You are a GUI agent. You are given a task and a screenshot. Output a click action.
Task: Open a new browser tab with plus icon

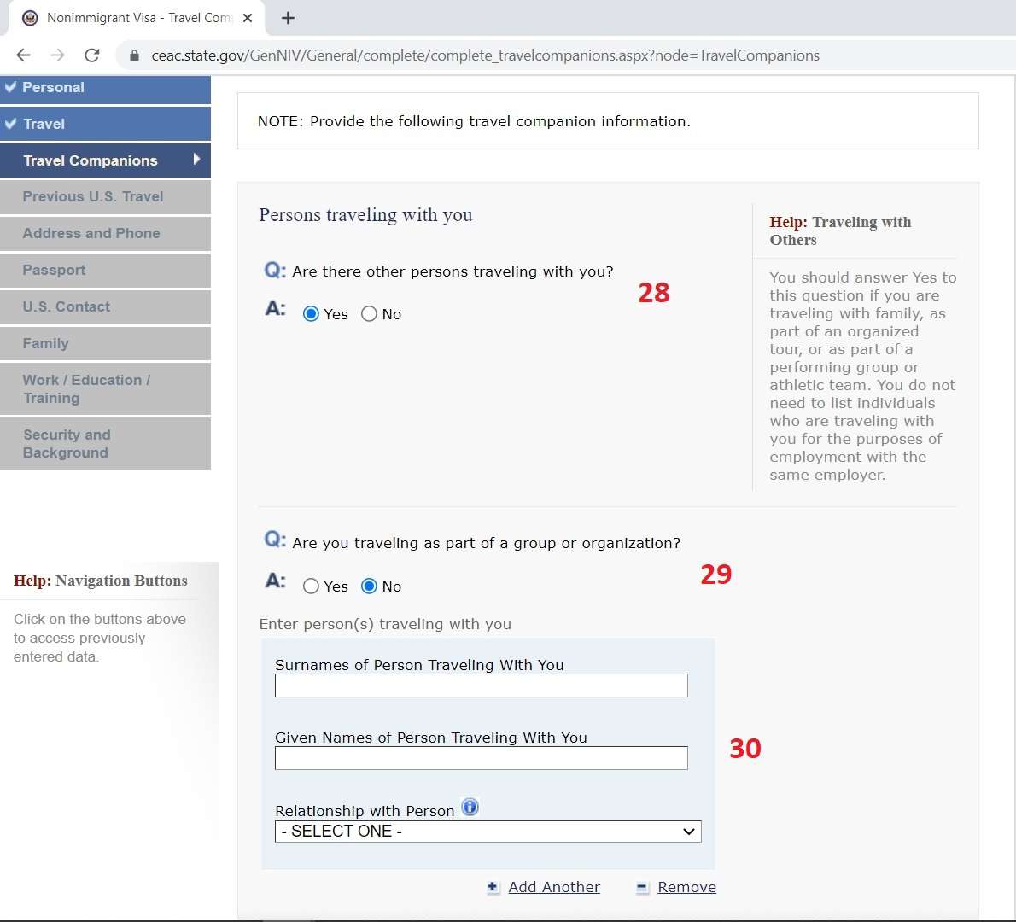click(x=289, y=18)
